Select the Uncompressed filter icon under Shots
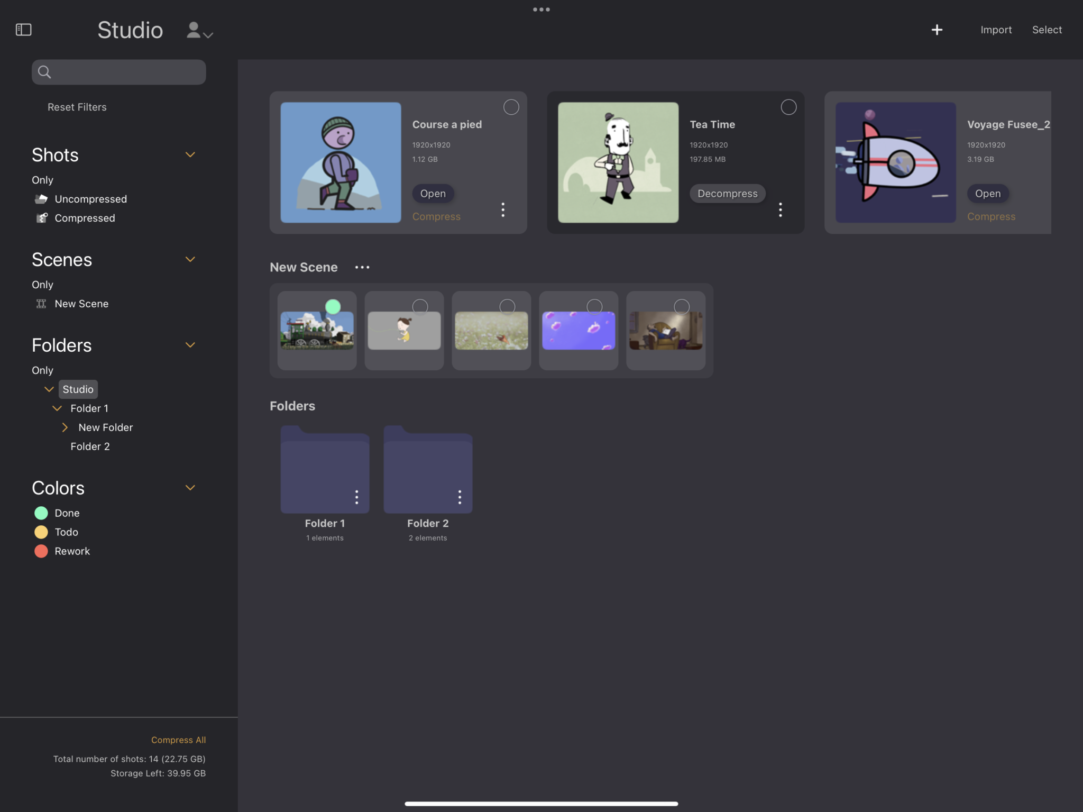1083x812 pixels. pyautogui.click(x=42, y=198)
